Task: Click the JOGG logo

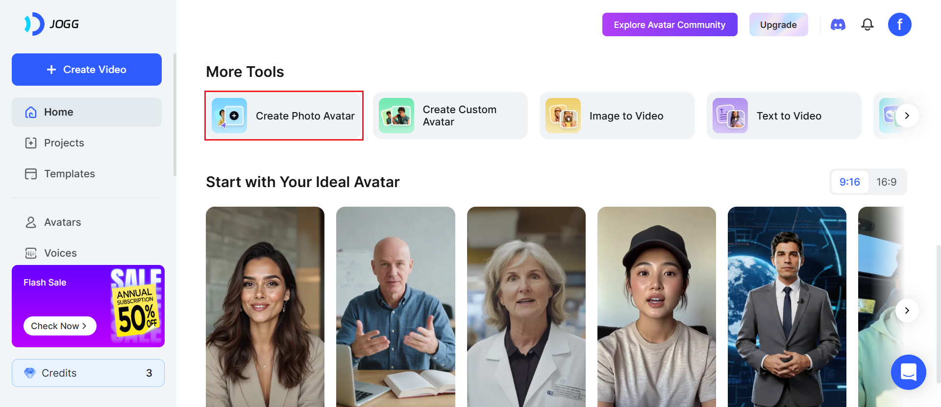Action: tap(52, 24)
